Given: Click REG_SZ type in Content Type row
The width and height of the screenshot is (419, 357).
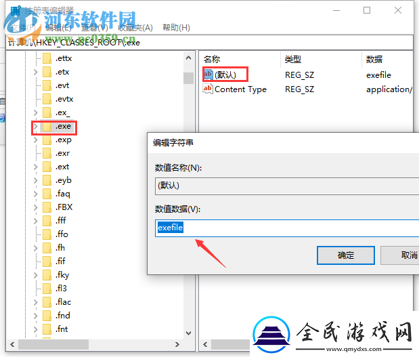Looking at the screenshot, I should (300, 89).
